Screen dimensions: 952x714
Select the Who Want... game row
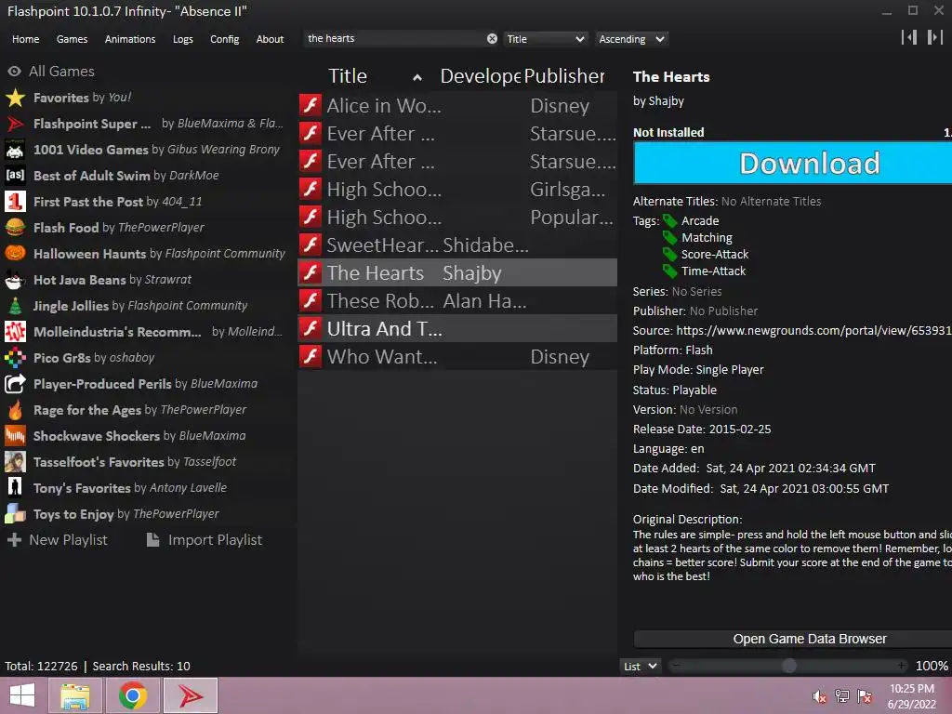[x=457, y=356]
